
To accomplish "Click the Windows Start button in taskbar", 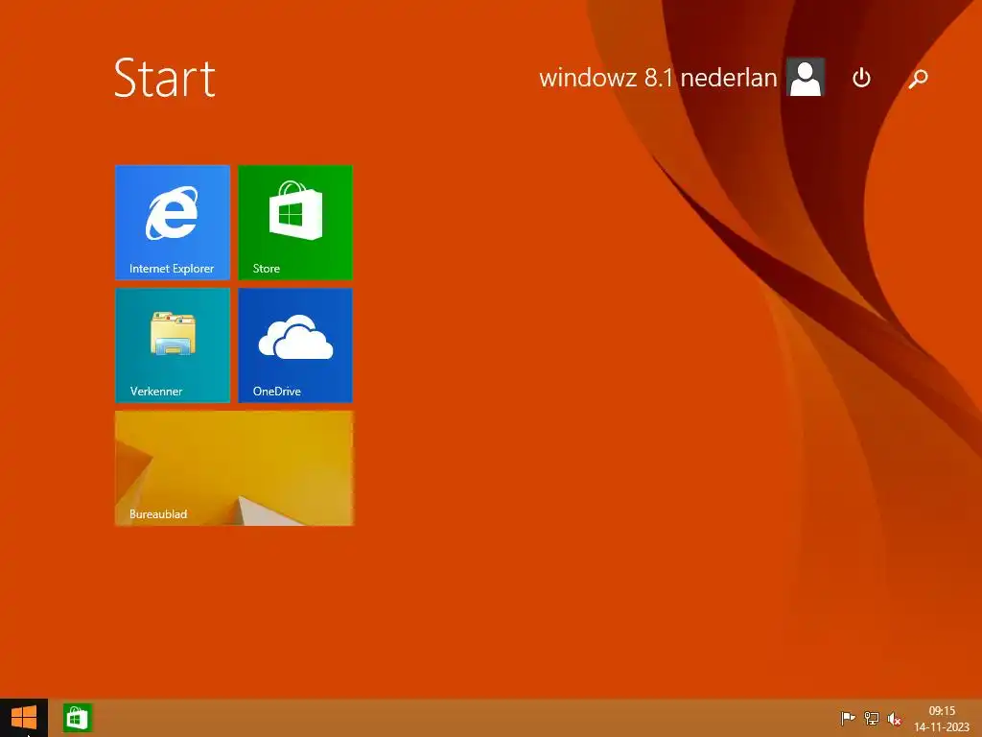I will coord(24,718).
